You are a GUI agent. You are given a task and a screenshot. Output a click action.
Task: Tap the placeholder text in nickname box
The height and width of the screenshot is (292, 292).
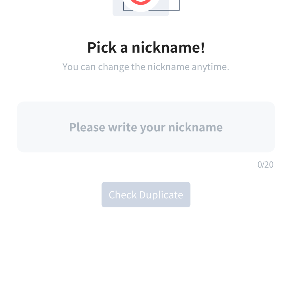coord(146,127)
